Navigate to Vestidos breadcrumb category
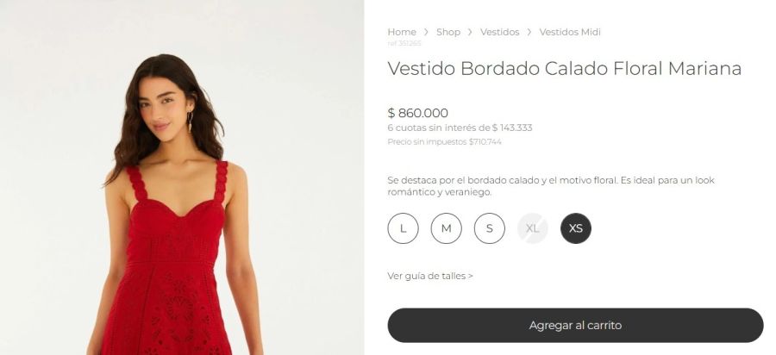776x355 pixels. (499, 32)
